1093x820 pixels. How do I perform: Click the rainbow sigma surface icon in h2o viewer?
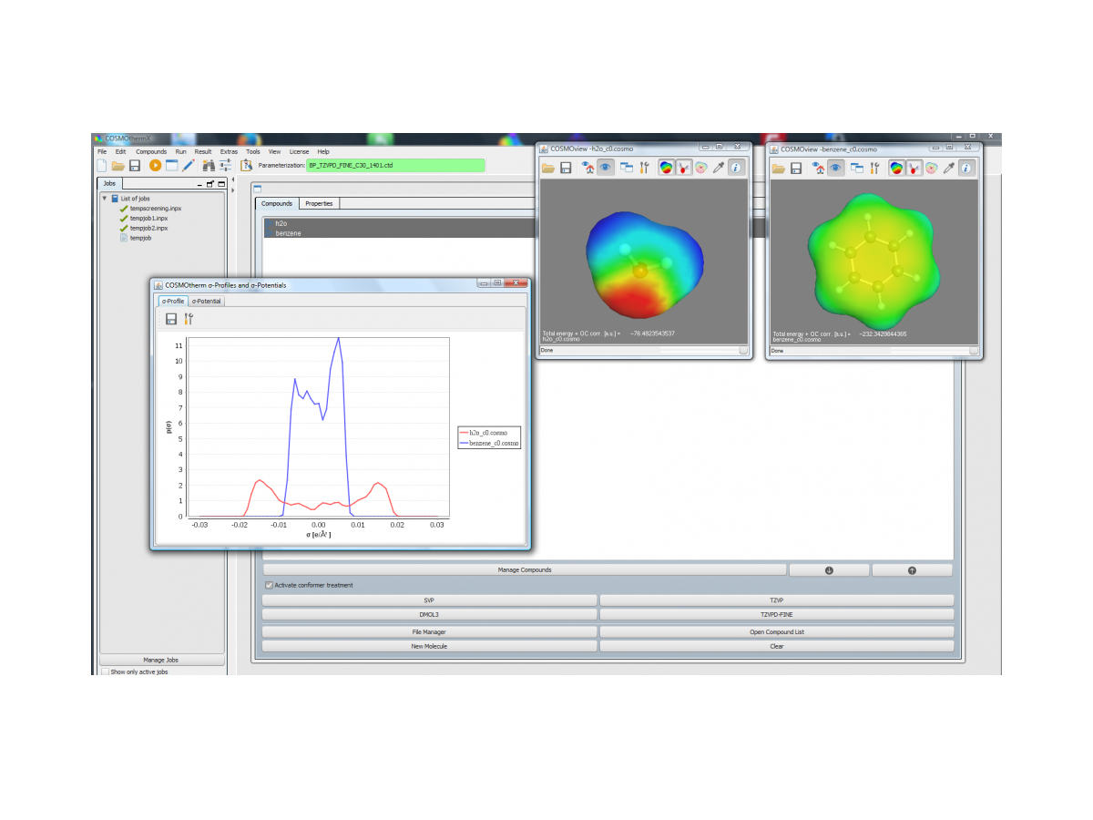[667, 168]
